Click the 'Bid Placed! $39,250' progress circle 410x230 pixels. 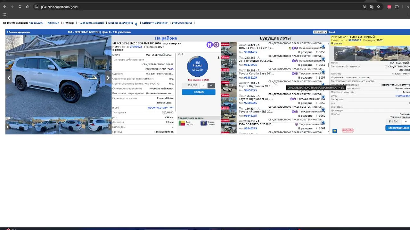pyautogui.click(x=197, y=66)
